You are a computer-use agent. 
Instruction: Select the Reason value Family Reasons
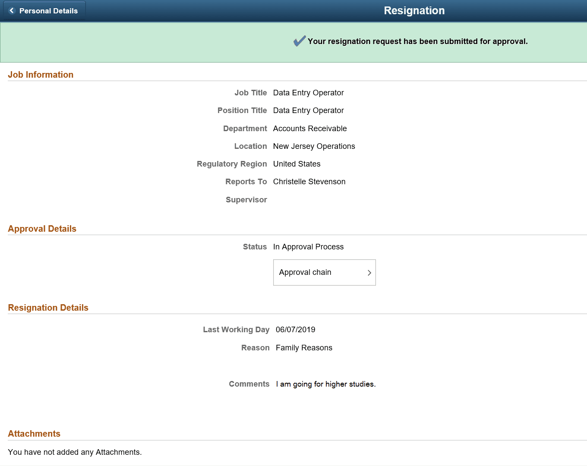tap(304, 348)
